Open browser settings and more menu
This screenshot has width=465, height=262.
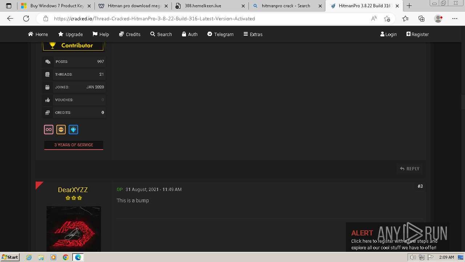[x=455, y=19]
